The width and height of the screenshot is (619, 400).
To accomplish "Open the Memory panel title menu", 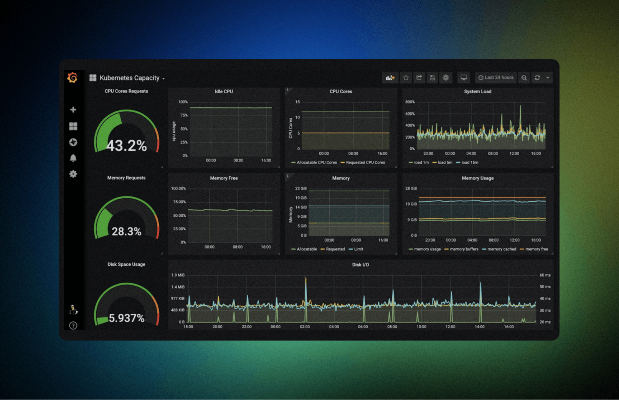I will coord(341,178).
